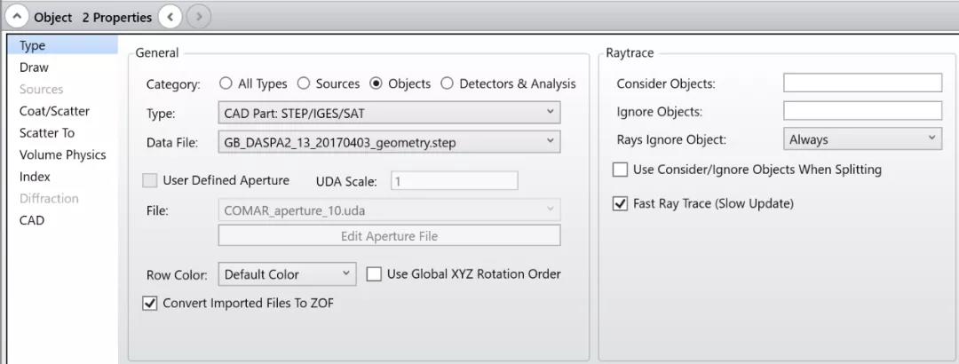Disable Fast Ray Trace checkbox
This screenshot has width=959, height=364.
coord(621,204)
